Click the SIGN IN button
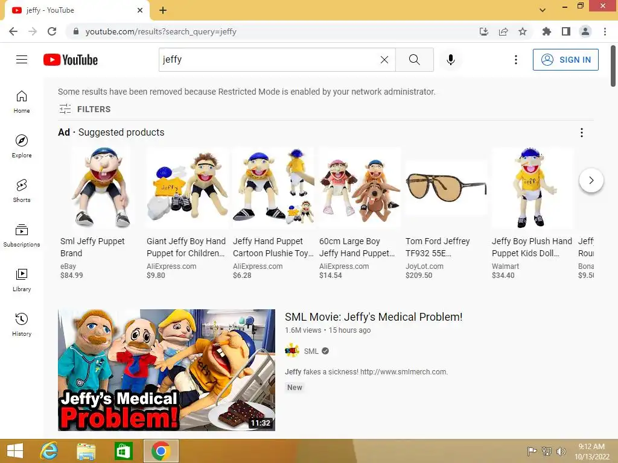Viewport: 618px width, 463px height. [x=565, y=60]
